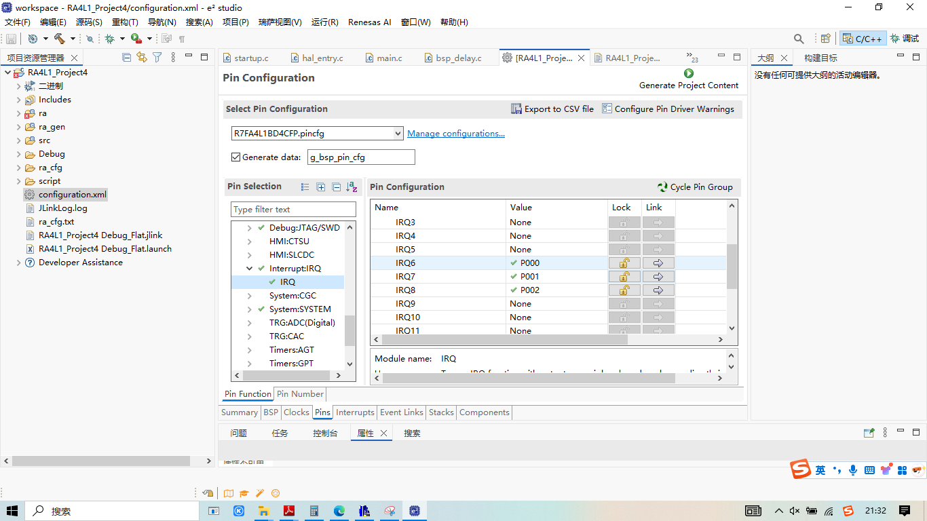Open the Renesas AI menu

[x=369, y=22]
